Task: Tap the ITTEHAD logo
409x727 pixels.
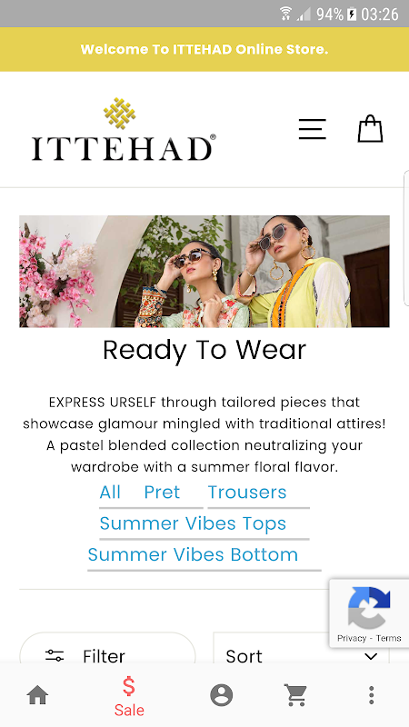Action: 124,129
